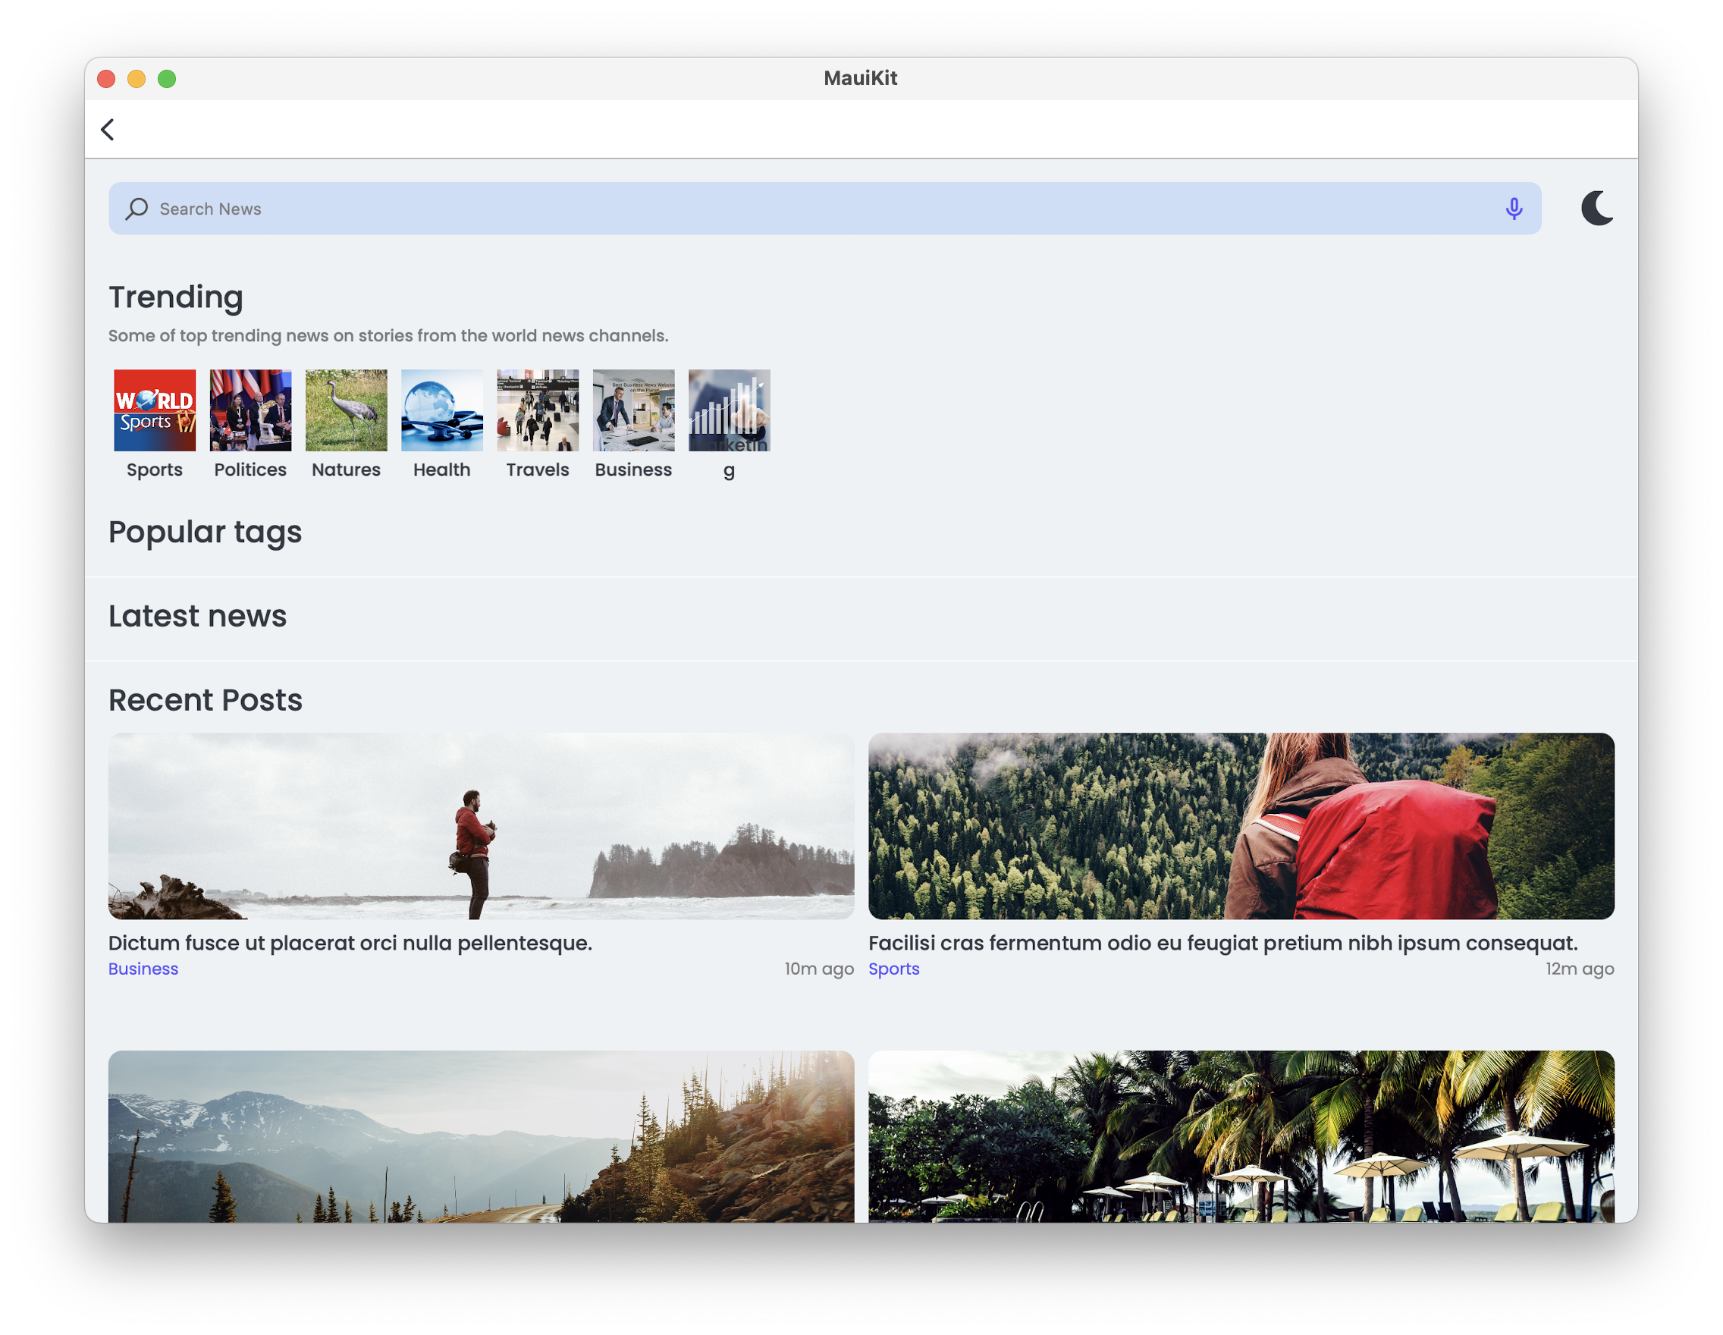Open the beach photographer post image
The width and height of the screenshot is (1723, 1335).
[x=481, y=825]
